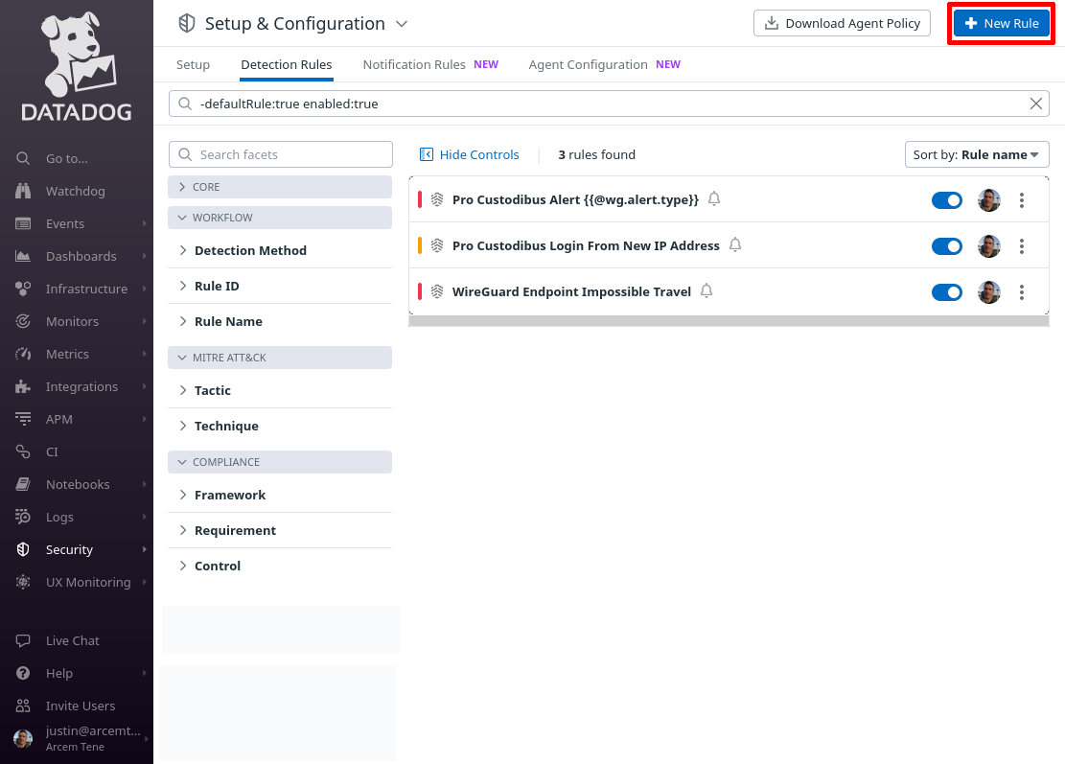Open UX Monitoring from the sidebar

[x=88, y=582]
